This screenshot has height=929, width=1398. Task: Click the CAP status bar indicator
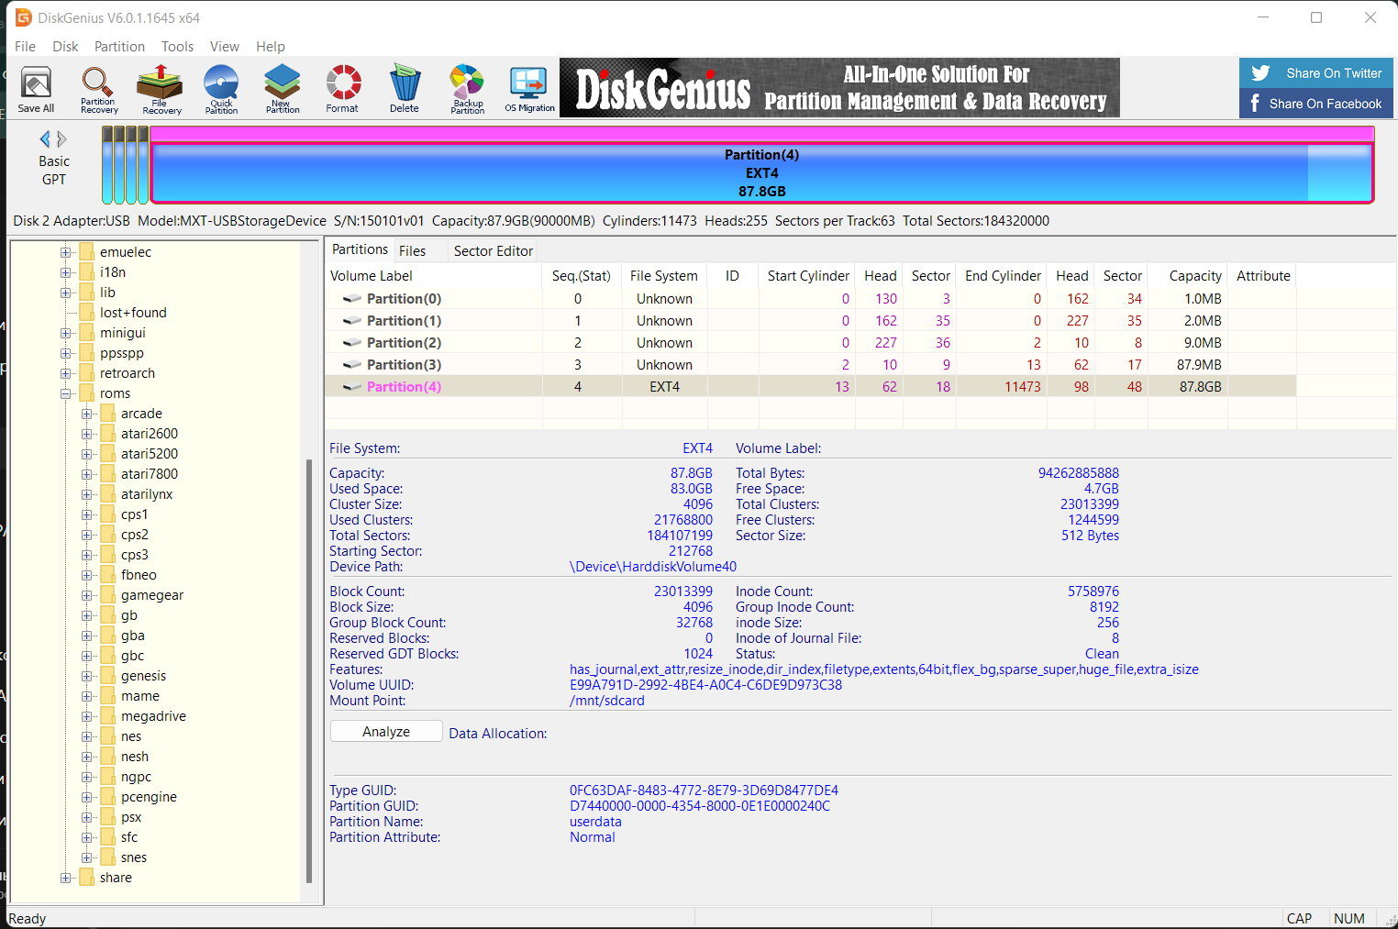pyautogui.click(x=1299, y=919)
